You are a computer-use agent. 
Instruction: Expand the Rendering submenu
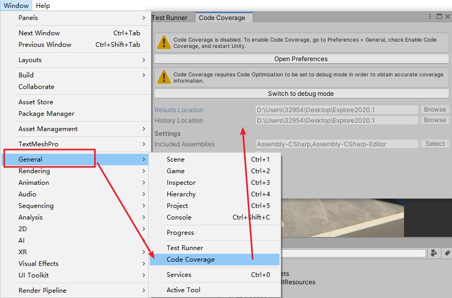(76, 171)
